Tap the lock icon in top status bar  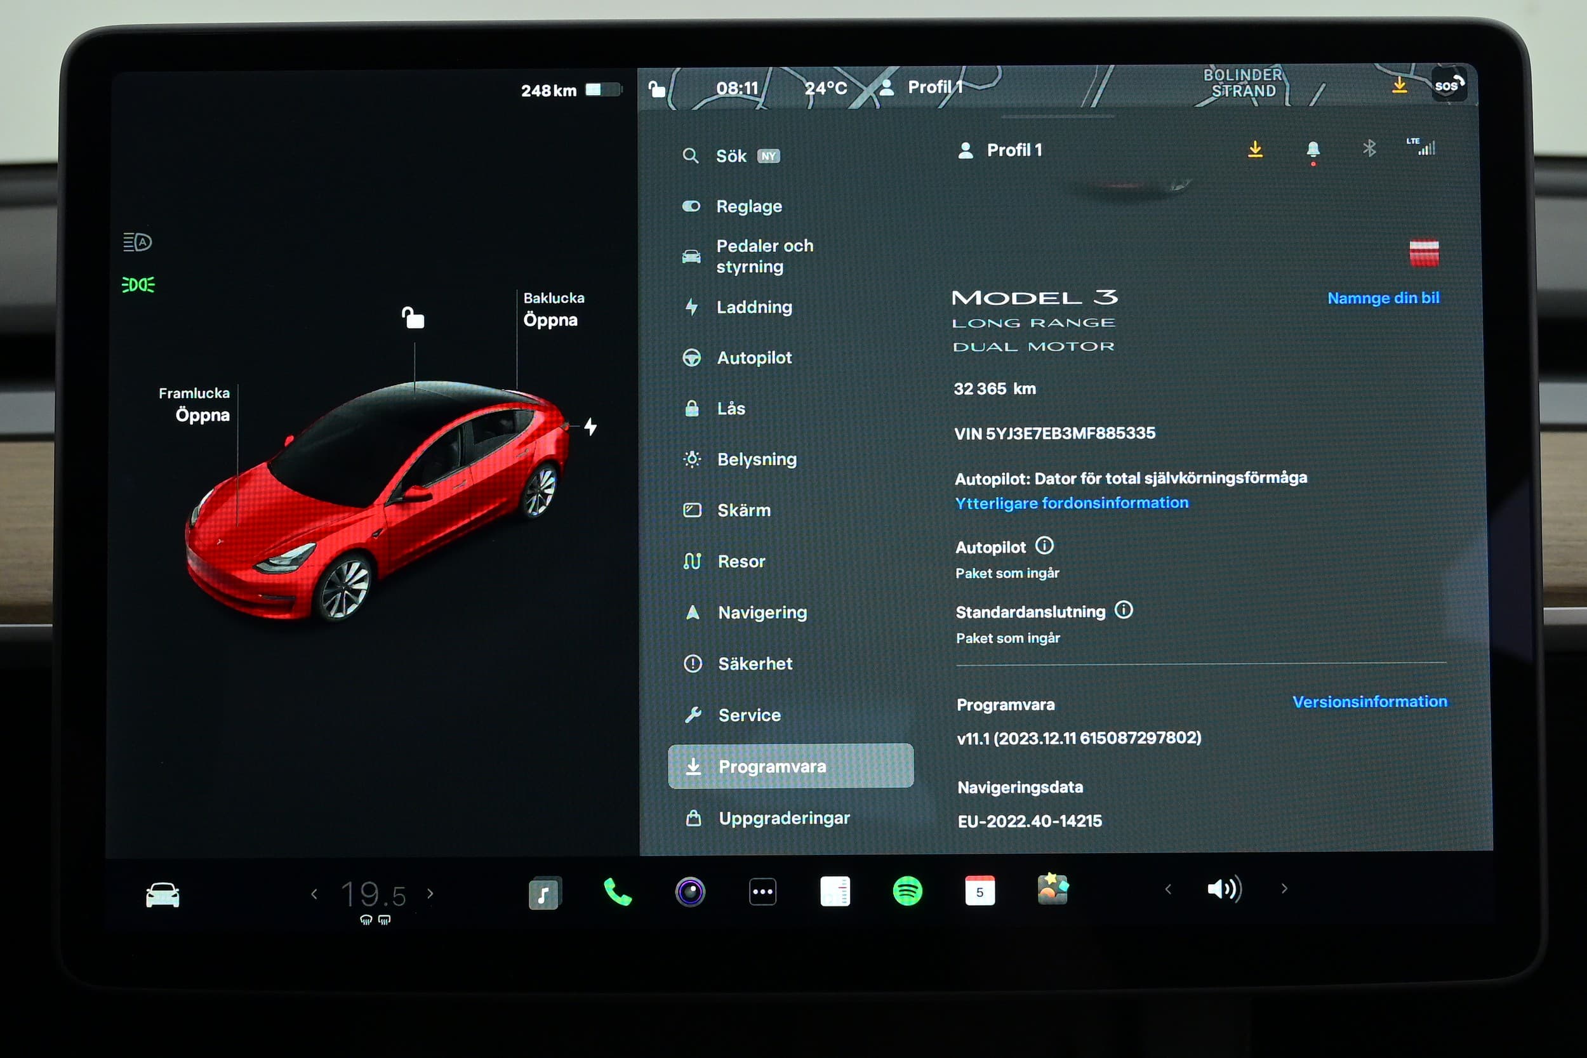pyautogui.click(x=656, y=89)
